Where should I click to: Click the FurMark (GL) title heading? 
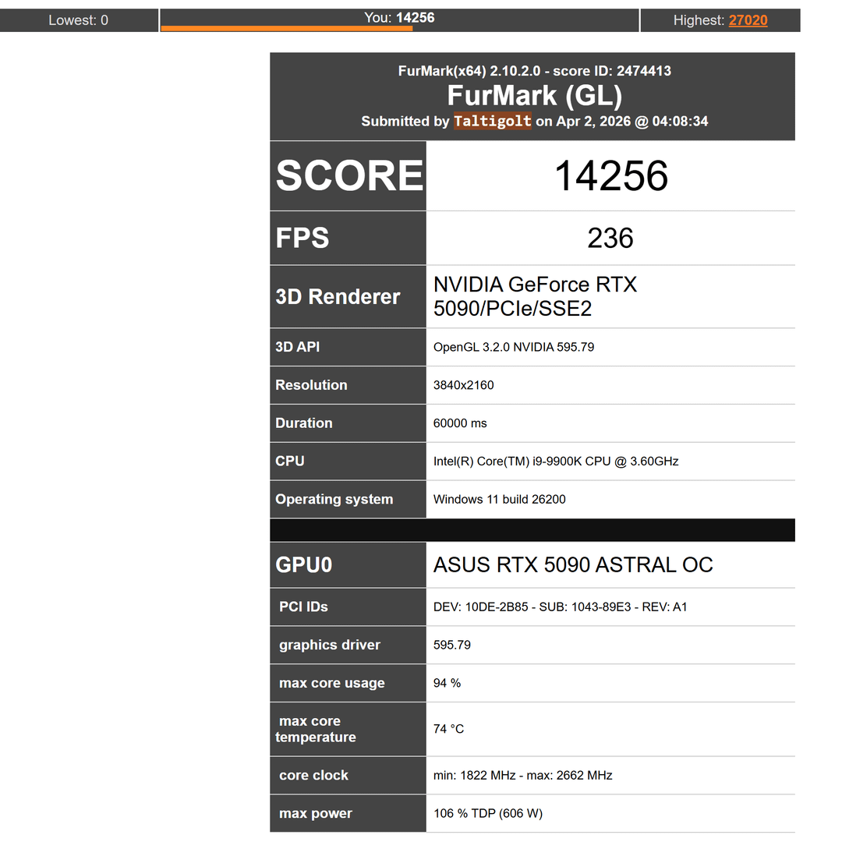point(534,96)
